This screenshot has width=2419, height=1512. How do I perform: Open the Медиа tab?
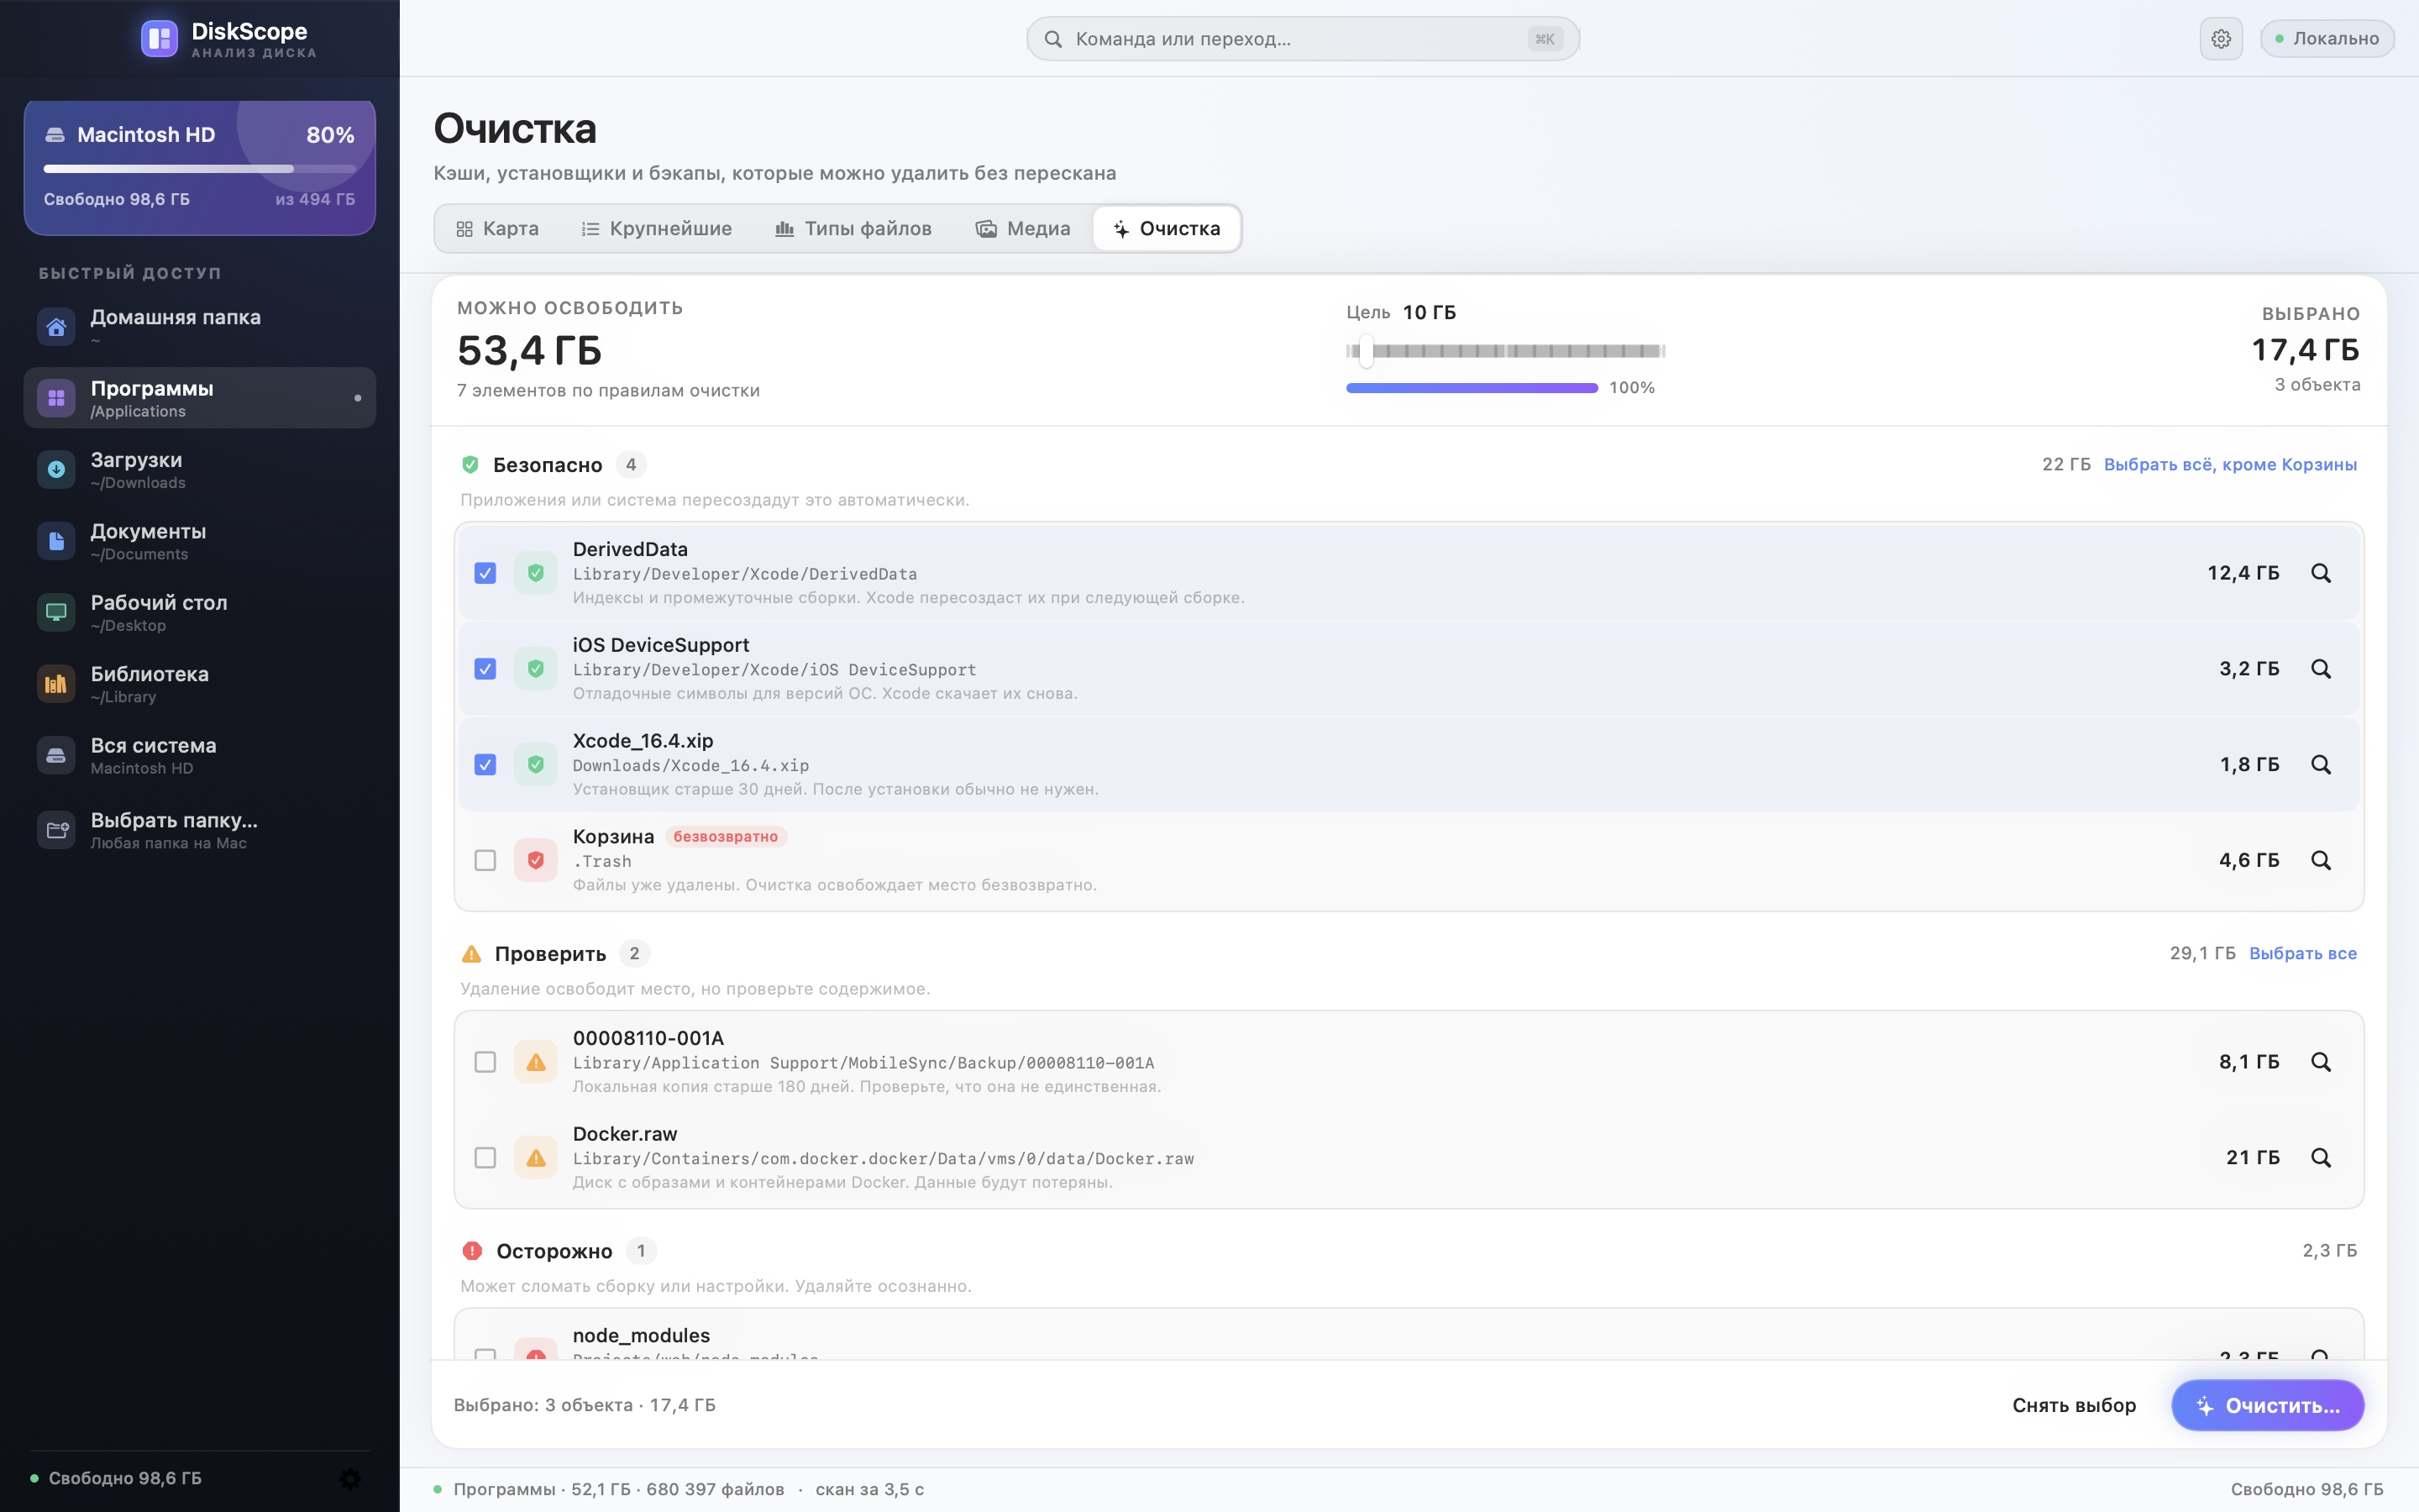(1022, 229)
